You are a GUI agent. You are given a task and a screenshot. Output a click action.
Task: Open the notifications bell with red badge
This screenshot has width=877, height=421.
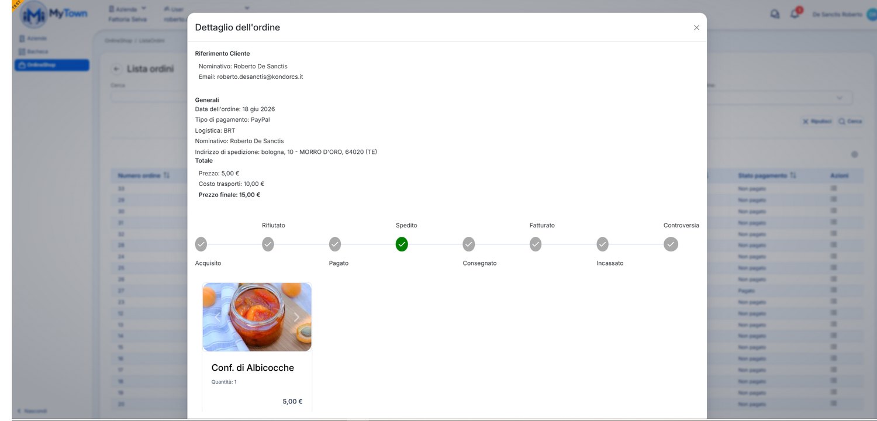coord(795,14)
